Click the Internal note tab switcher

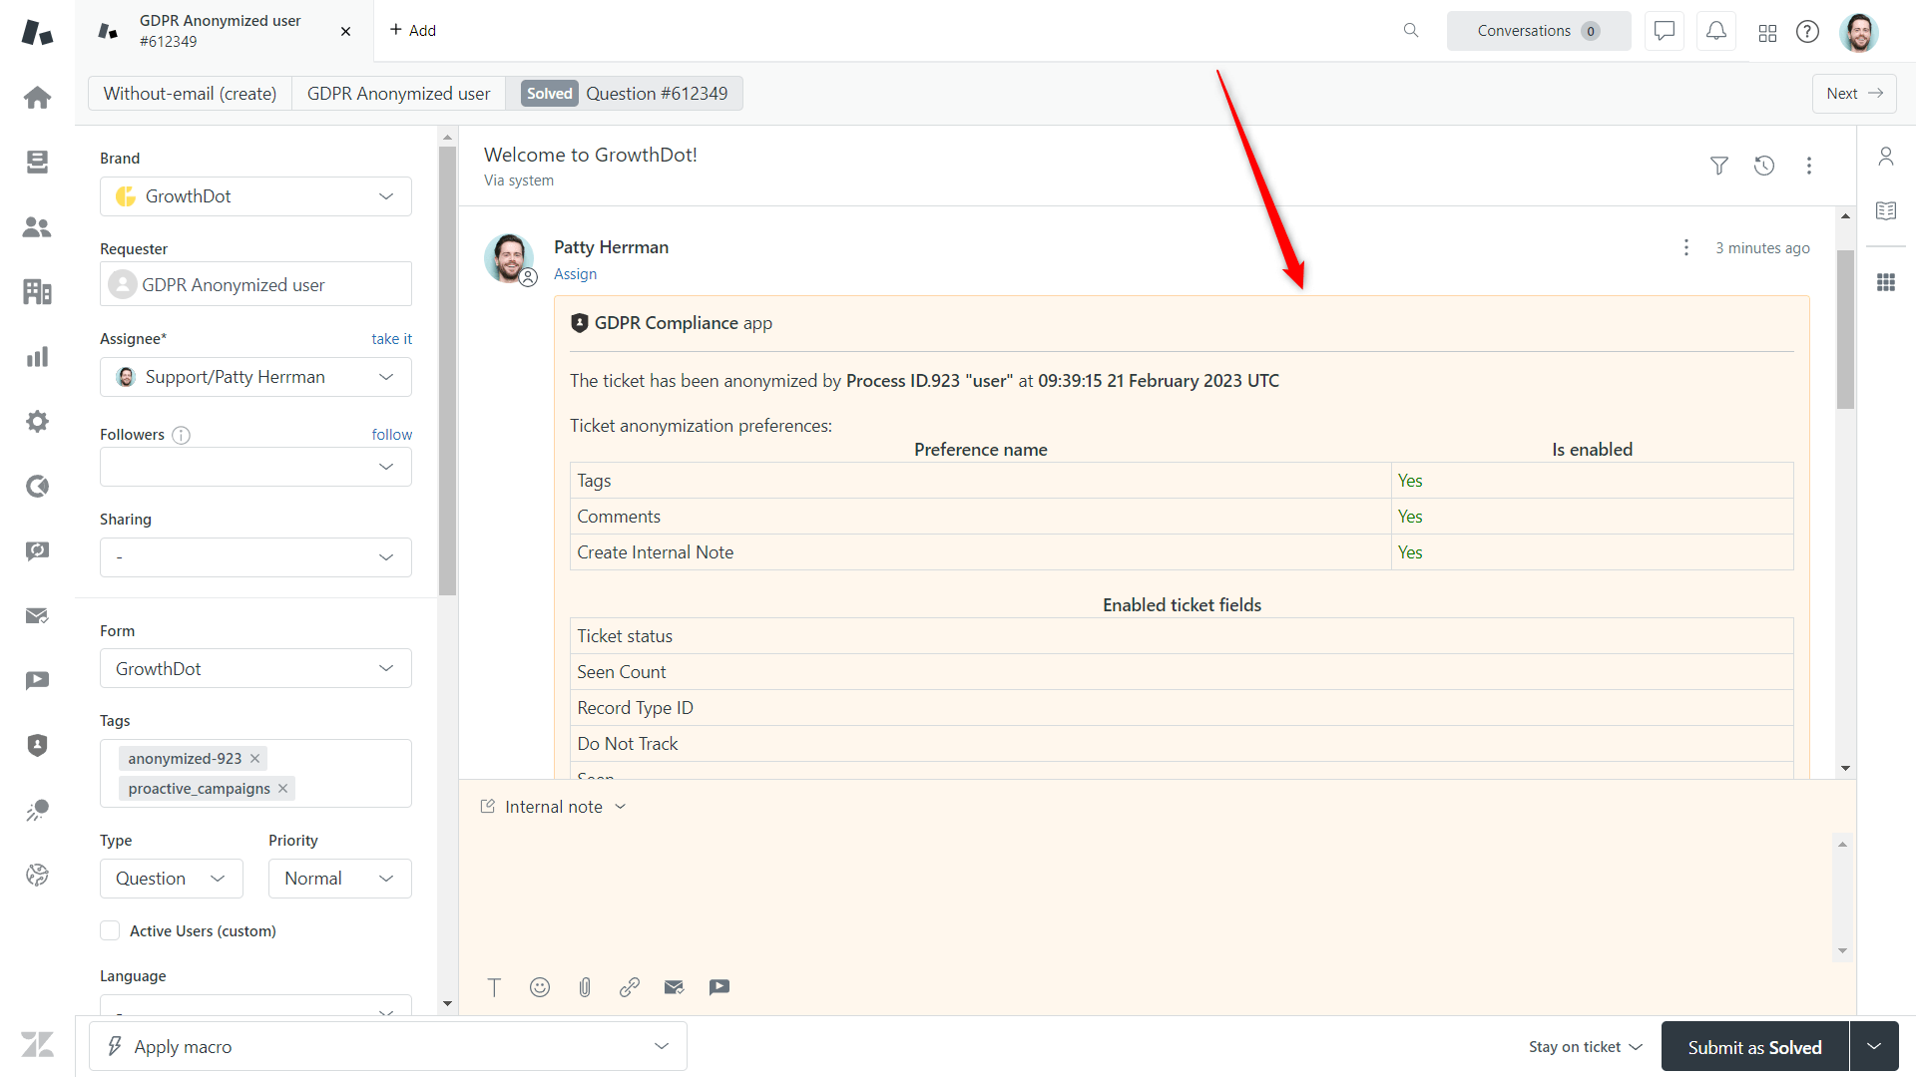click(x=553, y=806)
